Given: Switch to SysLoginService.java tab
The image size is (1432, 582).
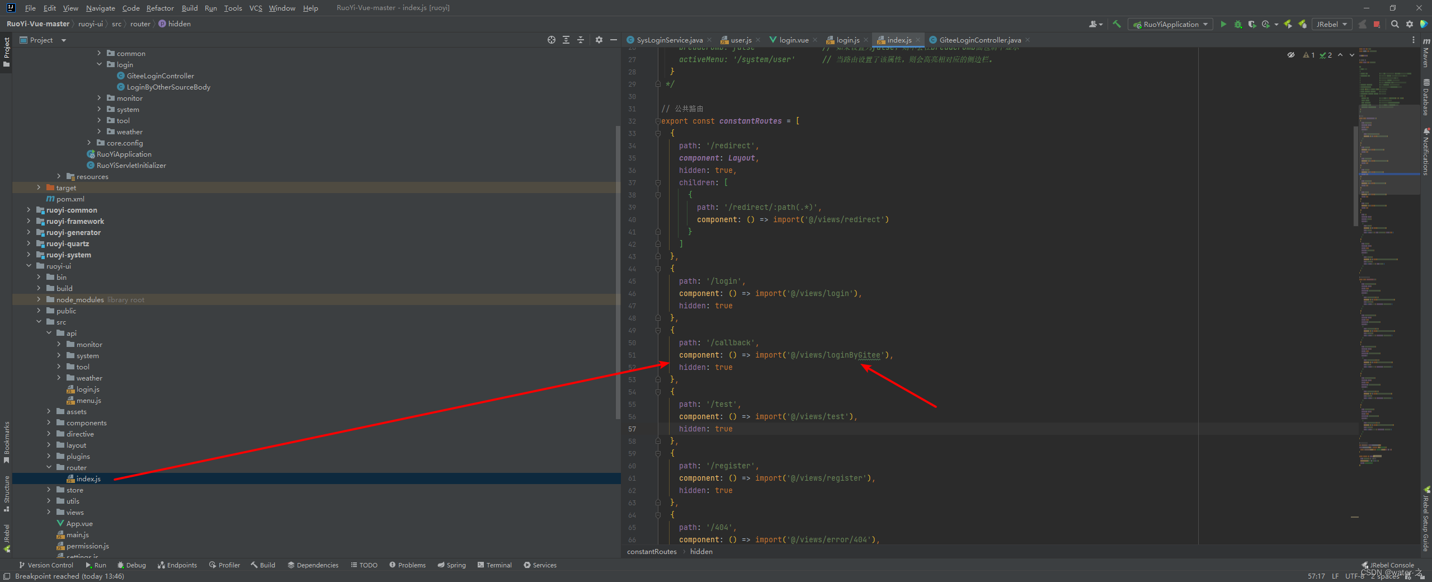Looking at the screenshot, I should 670,40.
